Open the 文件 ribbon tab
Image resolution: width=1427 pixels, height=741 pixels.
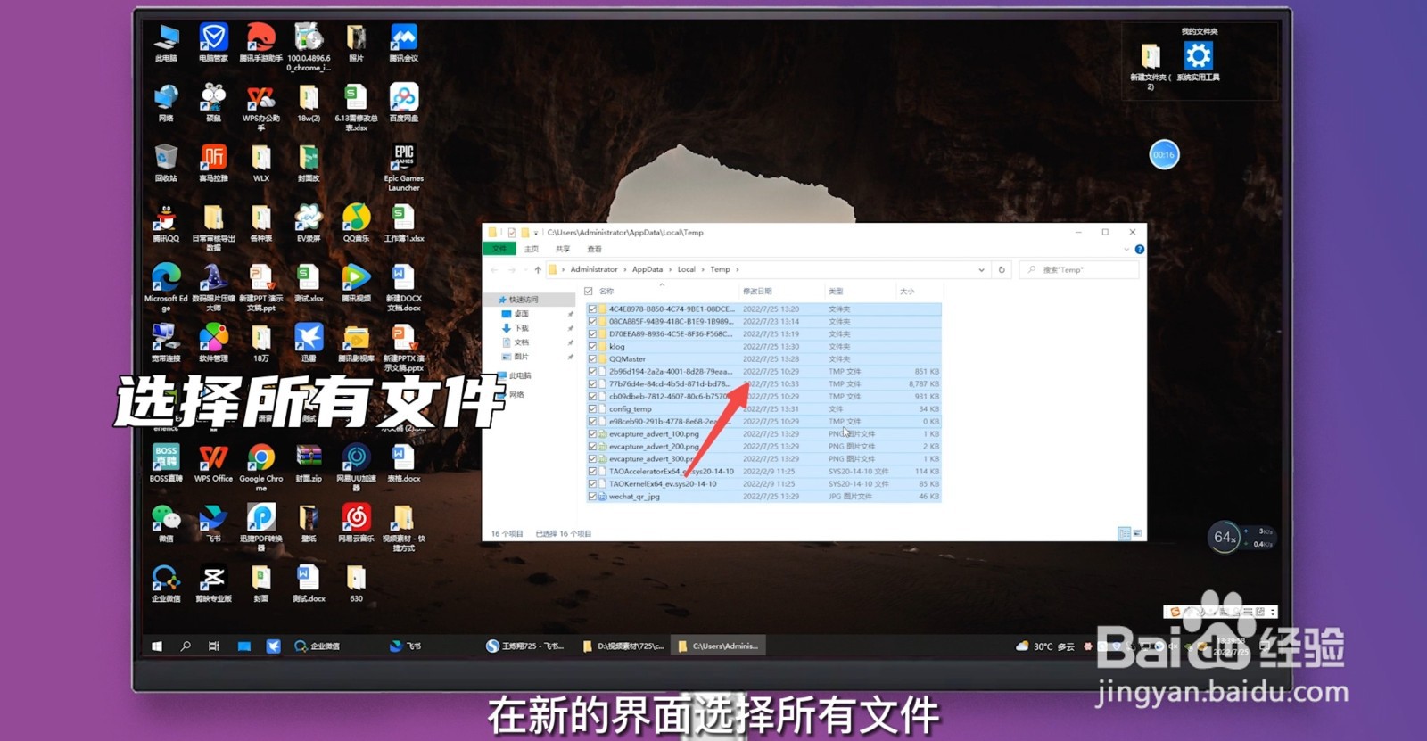pos(499,249)
